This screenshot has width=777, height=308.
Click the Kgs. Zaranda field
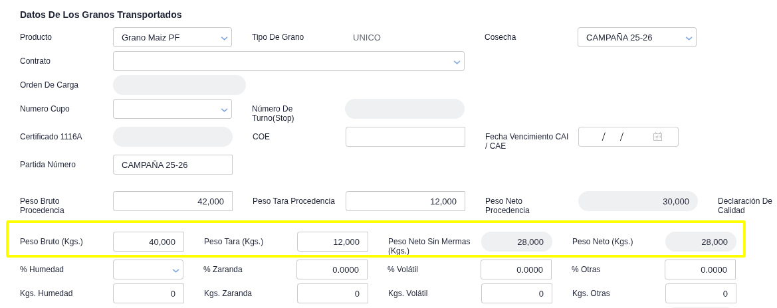point(332,293)
